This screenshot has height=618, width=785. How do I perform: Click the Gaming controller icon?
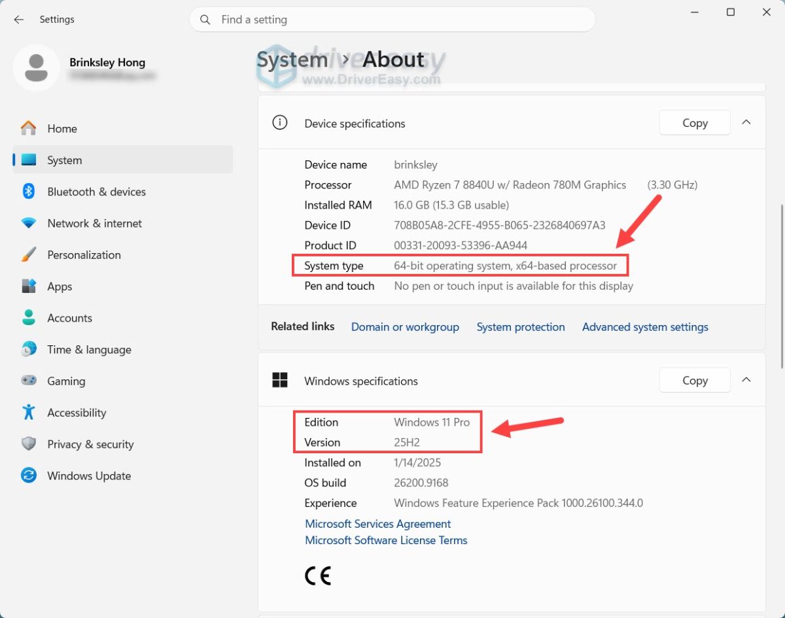point(28,381)
